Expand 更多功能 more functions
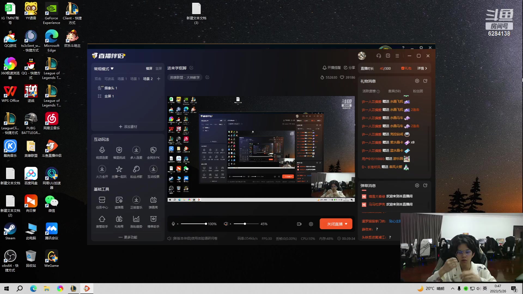523x294 pixels. (x=128, y=237)
